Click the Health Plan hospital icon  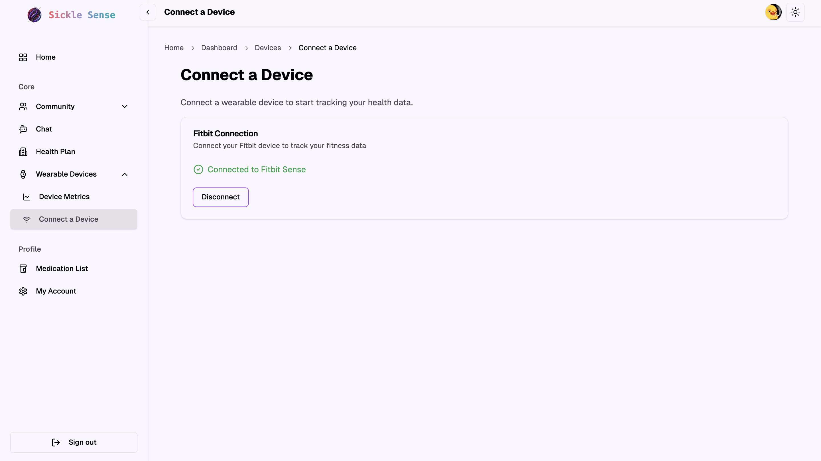click(x=23, y=152)
